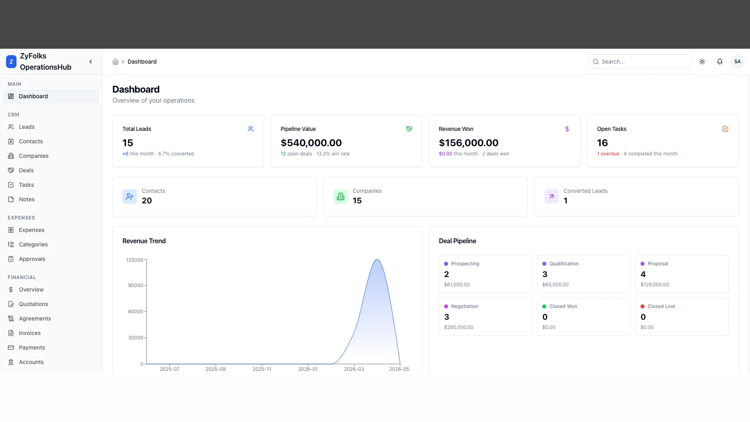Open Notes from the sidebar

pyautogui.click(x=51, y=199)
